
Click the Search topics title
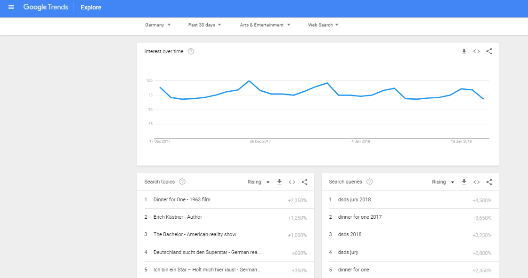coord(159,182)
